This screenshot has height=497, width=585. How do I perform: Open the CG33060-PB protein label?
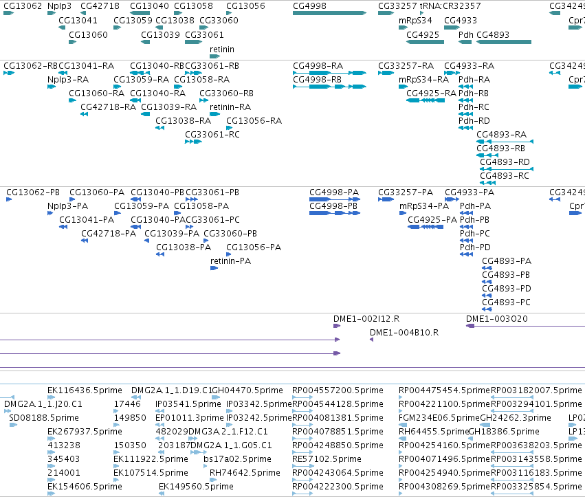(230, 234)
